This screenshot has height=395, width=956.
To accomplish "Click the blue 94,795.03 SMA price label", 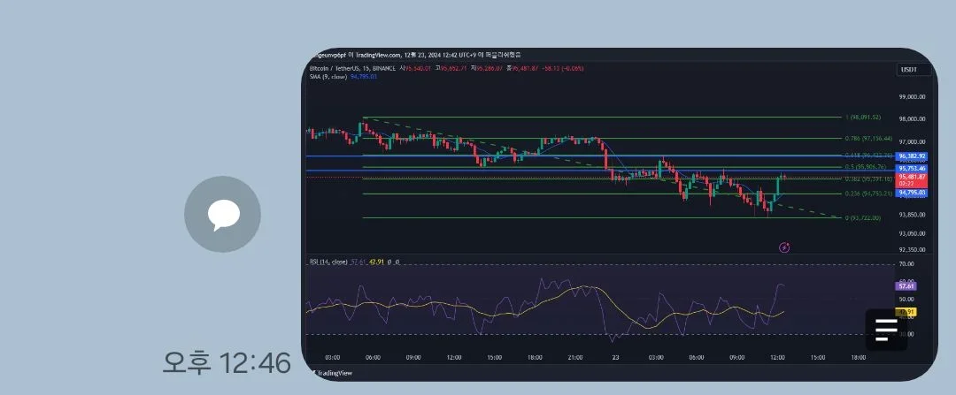I will tap(911, 192).
